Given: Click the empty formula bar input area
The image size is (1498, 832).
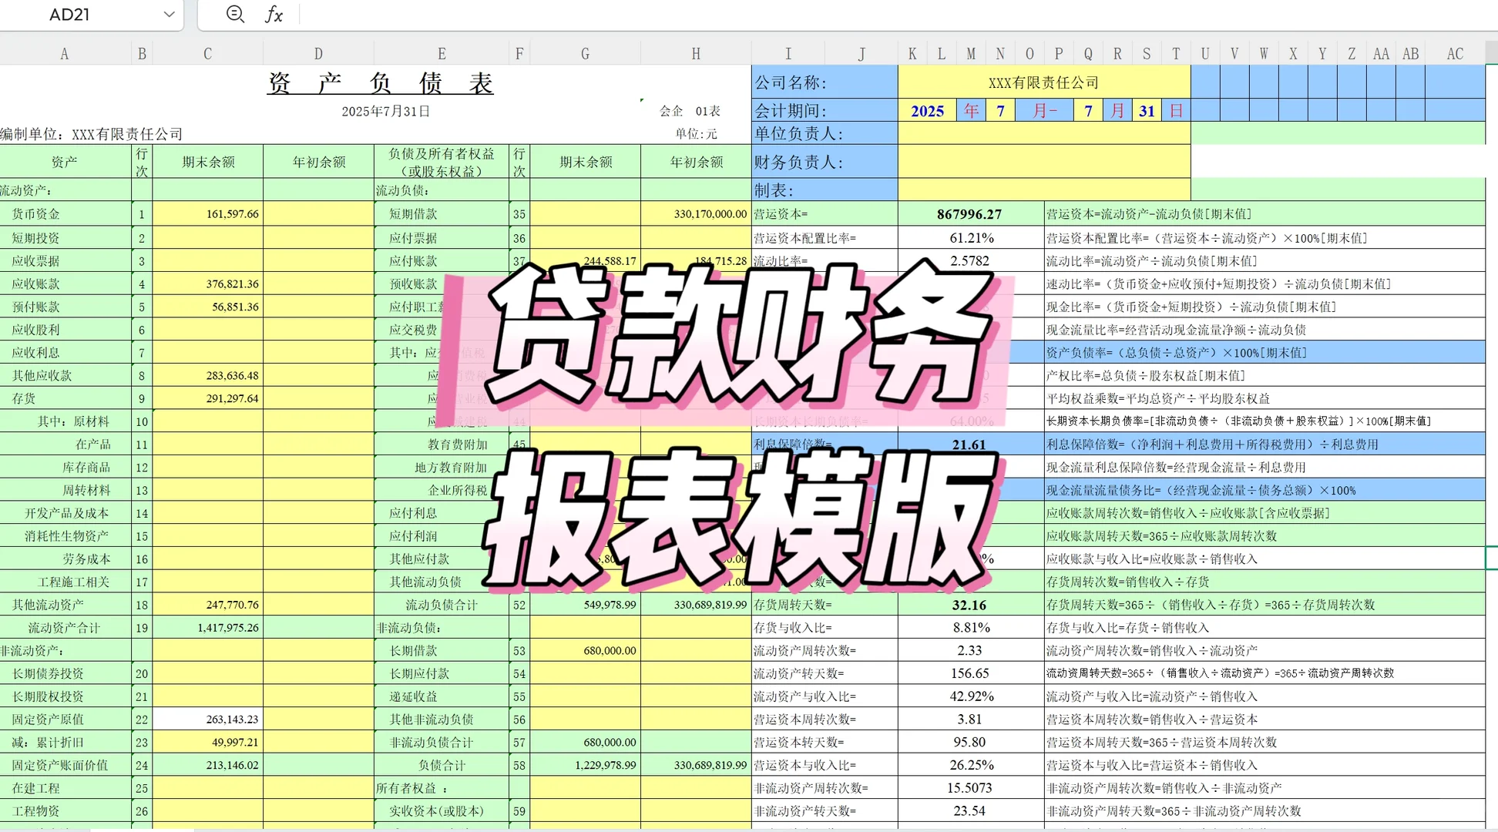Looking at the screenshot, I should [x=539, y=14].
